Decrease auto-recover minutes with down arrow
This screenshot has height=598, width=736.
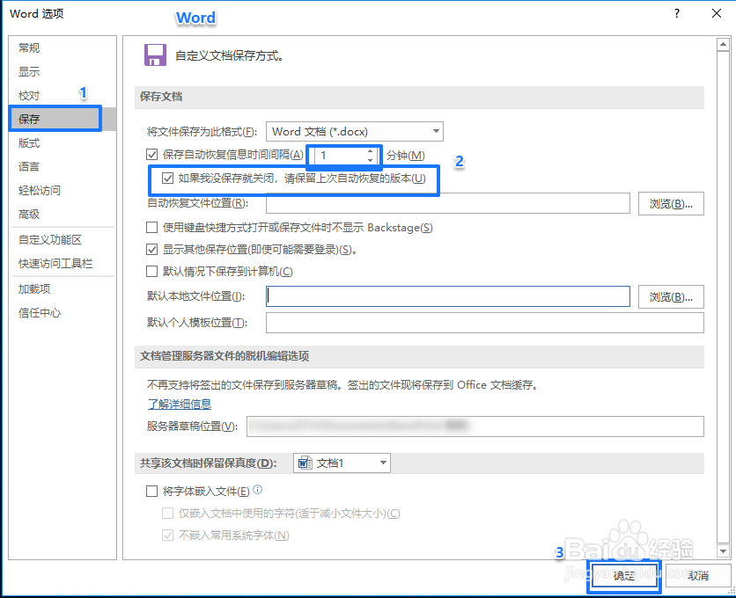pos(371,160)
